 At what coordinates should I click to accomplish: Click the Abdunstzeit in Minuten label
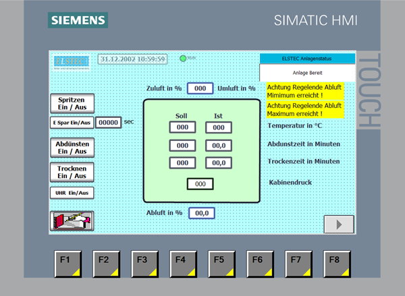click(304, 144)
